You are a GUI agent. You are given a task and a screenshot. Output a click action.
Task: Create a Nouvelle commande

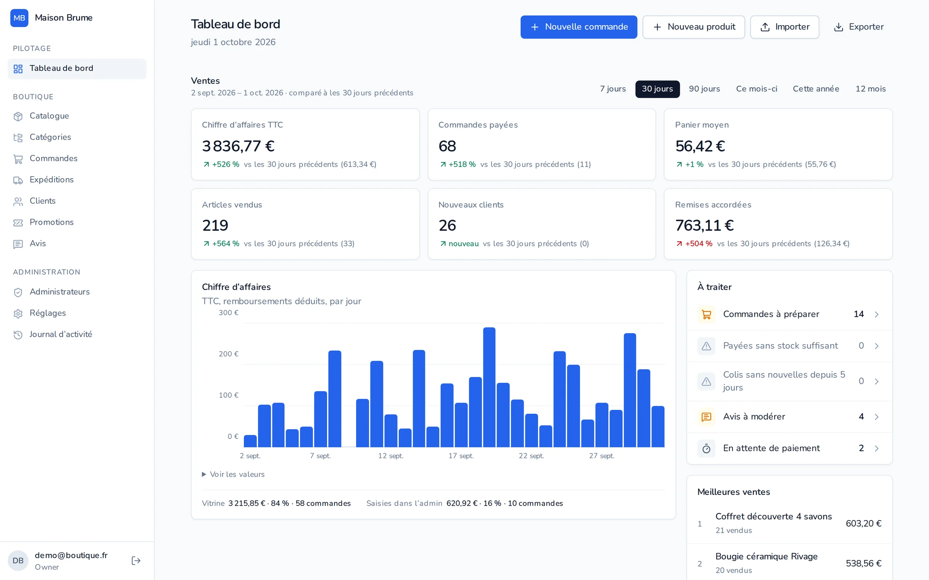pyautogui.click(x=579, y=27)
